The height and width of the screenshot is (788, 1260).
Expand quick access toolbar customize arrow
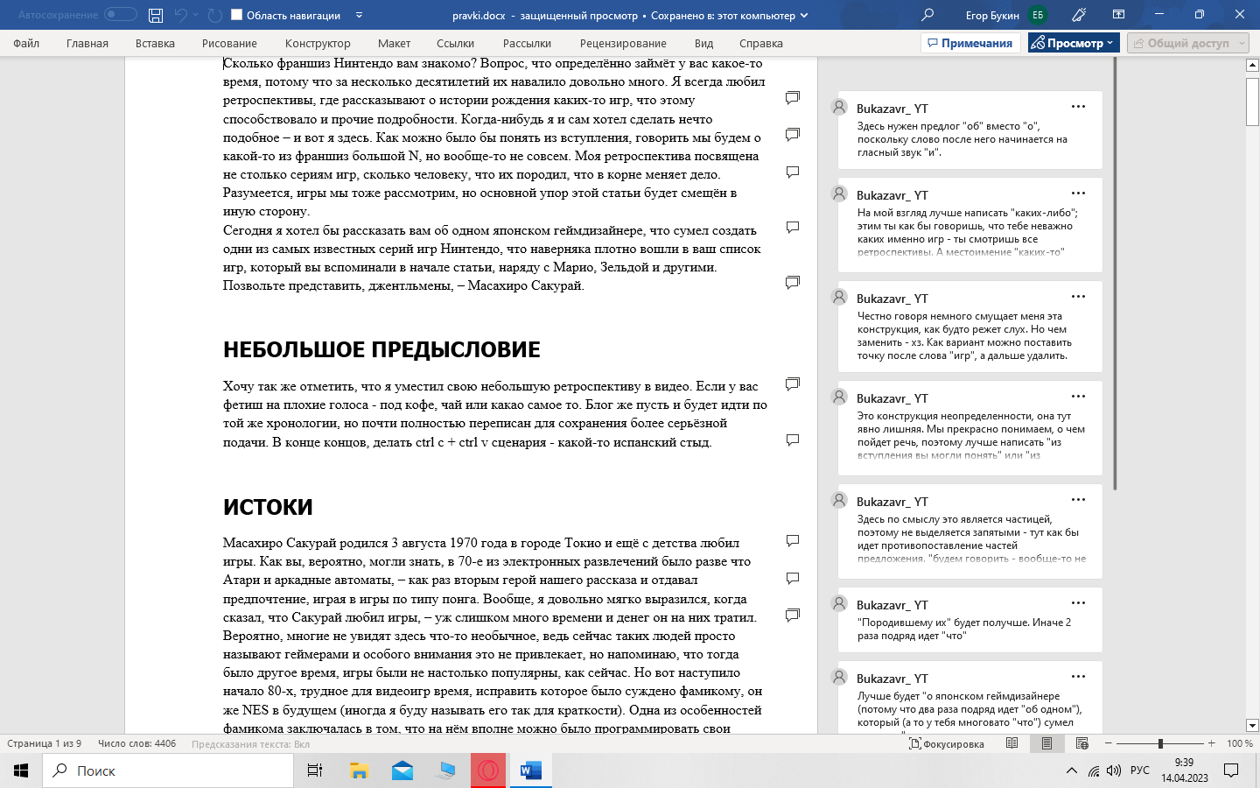click(360, 15)
